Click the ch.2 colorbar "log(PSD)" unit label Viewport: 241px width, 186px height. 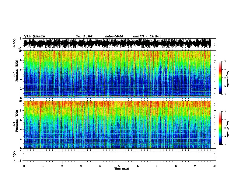point(228,129)
